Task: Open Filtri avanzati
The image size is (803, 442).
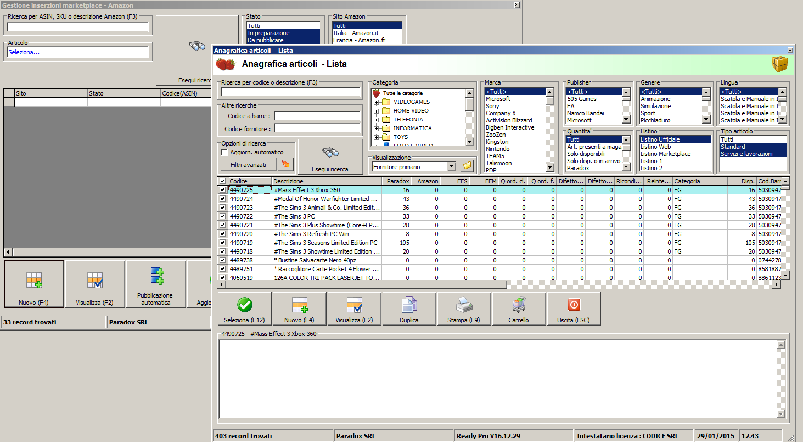Action: point(248,164)
